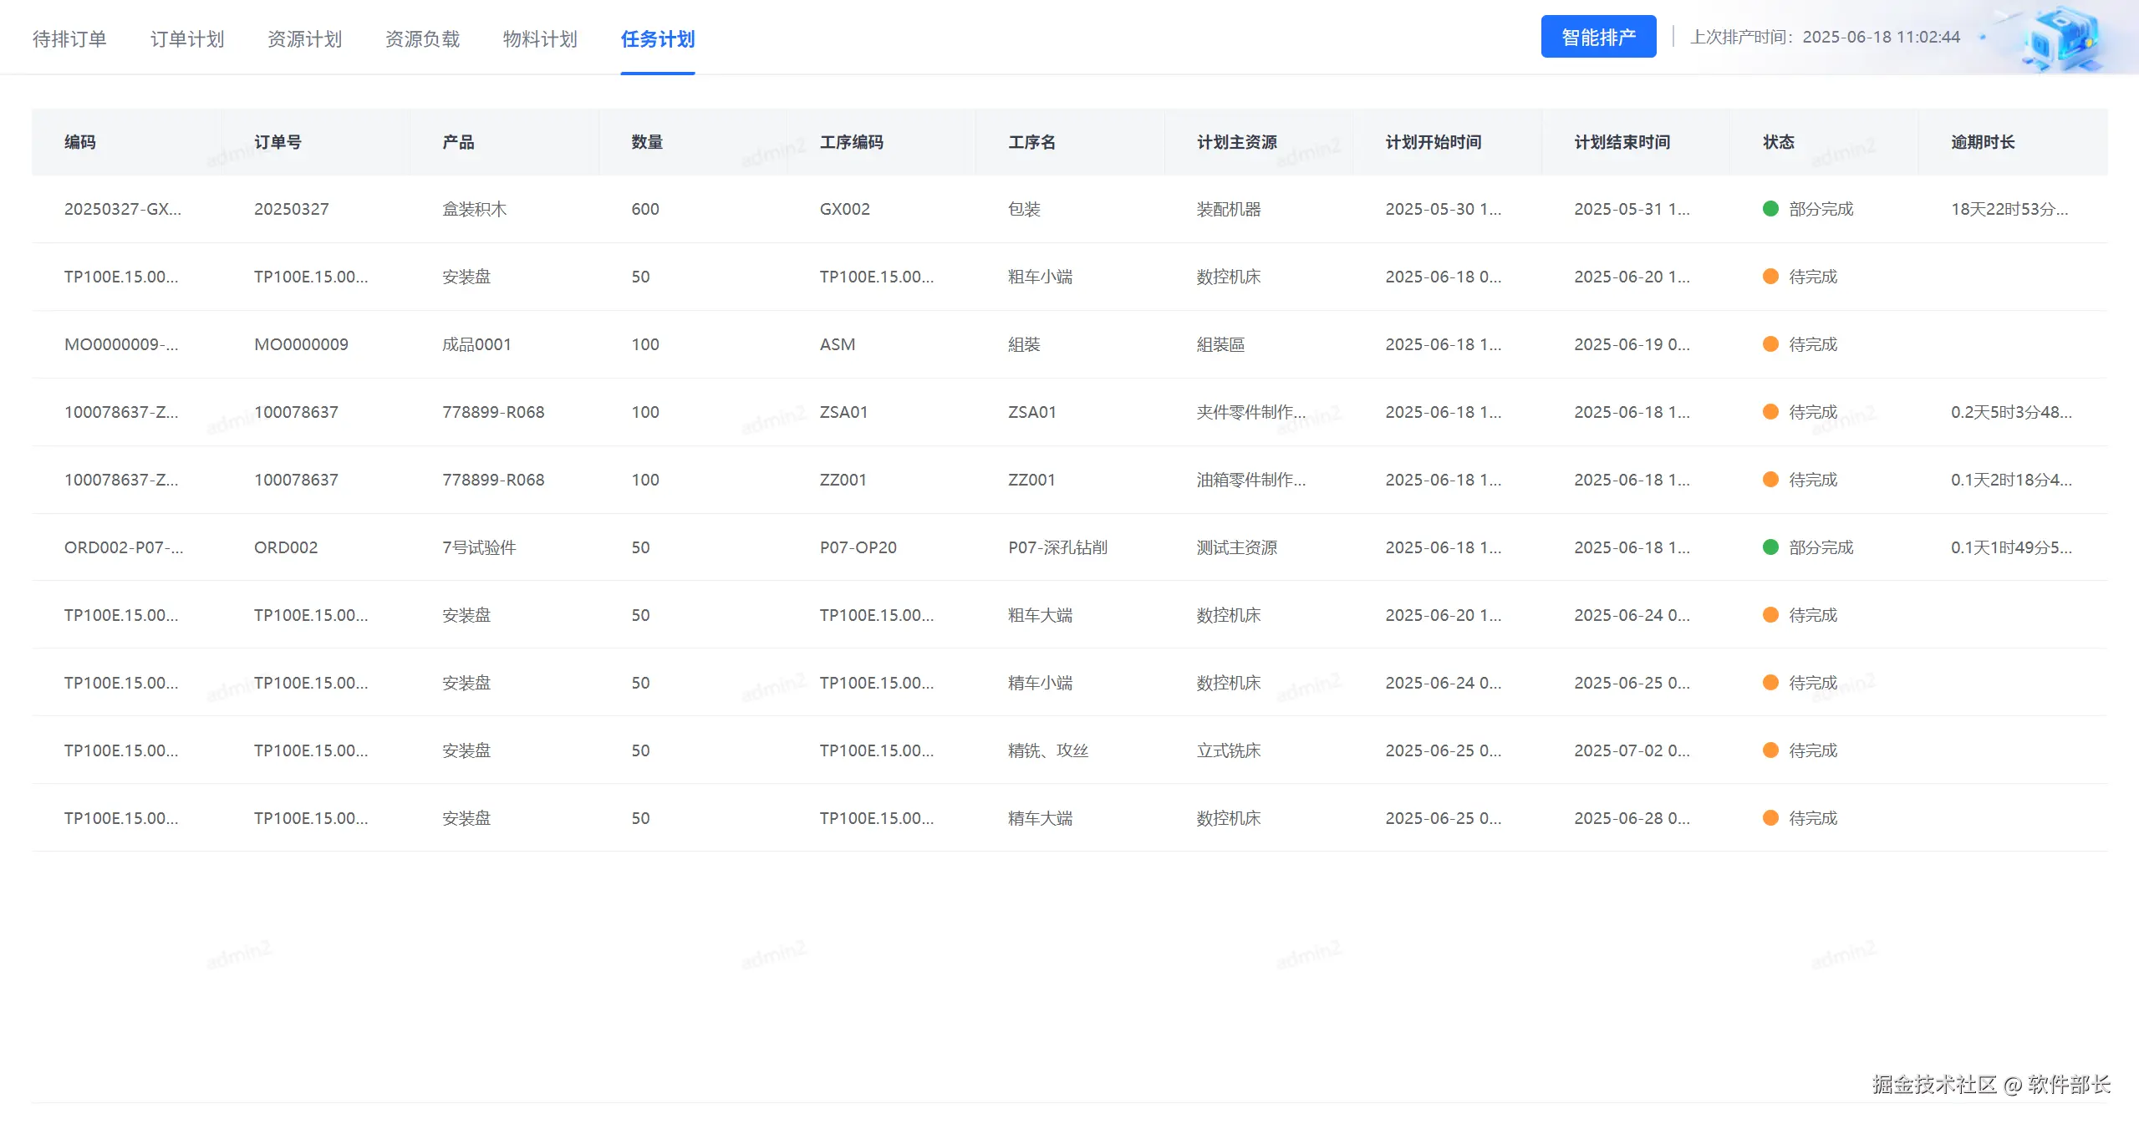The width and height of the screenshot is (2139, 1124).
Task: Go to 资源计划 tab
Action: click(304, 39)
